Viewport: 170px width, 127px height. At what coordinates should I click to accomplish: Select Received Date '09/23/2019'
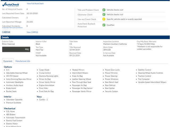[74, 56]
